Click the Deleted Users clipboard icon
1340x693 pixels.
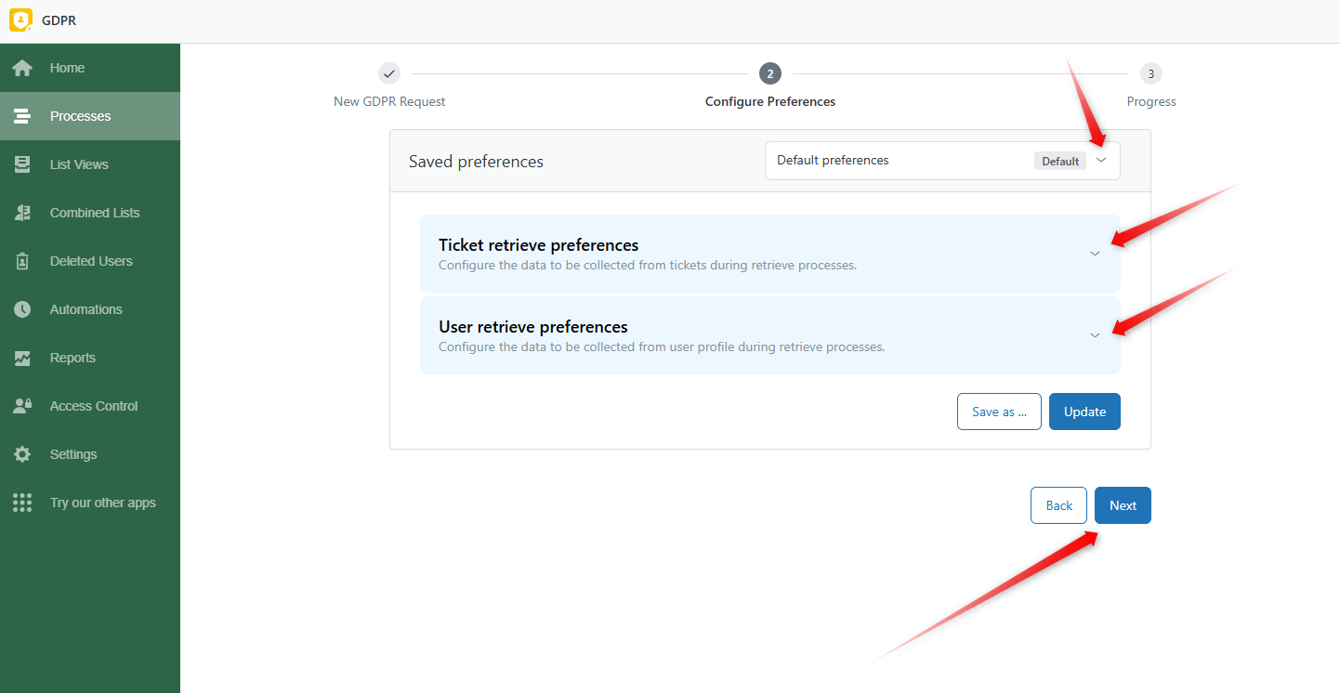22,261
